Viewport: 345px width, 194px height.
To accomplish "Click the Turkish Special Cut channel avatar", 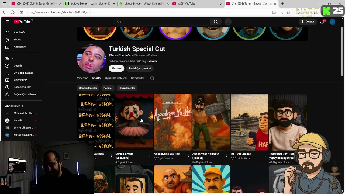I will tap(91, 59).
